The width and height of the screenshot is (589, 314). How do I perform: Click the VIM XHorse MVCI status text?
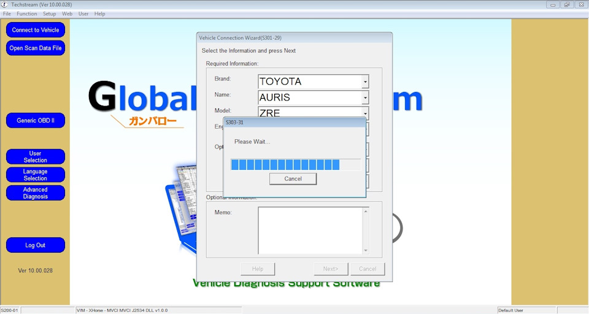pos(121,310)
